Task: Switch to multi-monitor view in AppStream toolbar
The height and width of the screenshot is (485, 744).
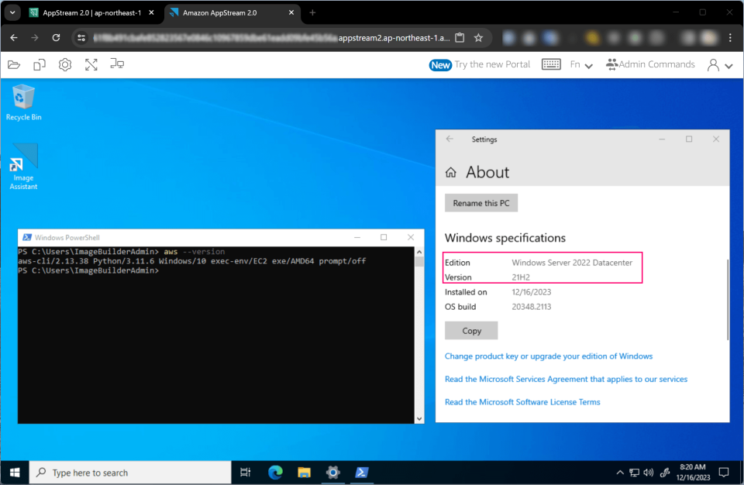Action: 116,64
